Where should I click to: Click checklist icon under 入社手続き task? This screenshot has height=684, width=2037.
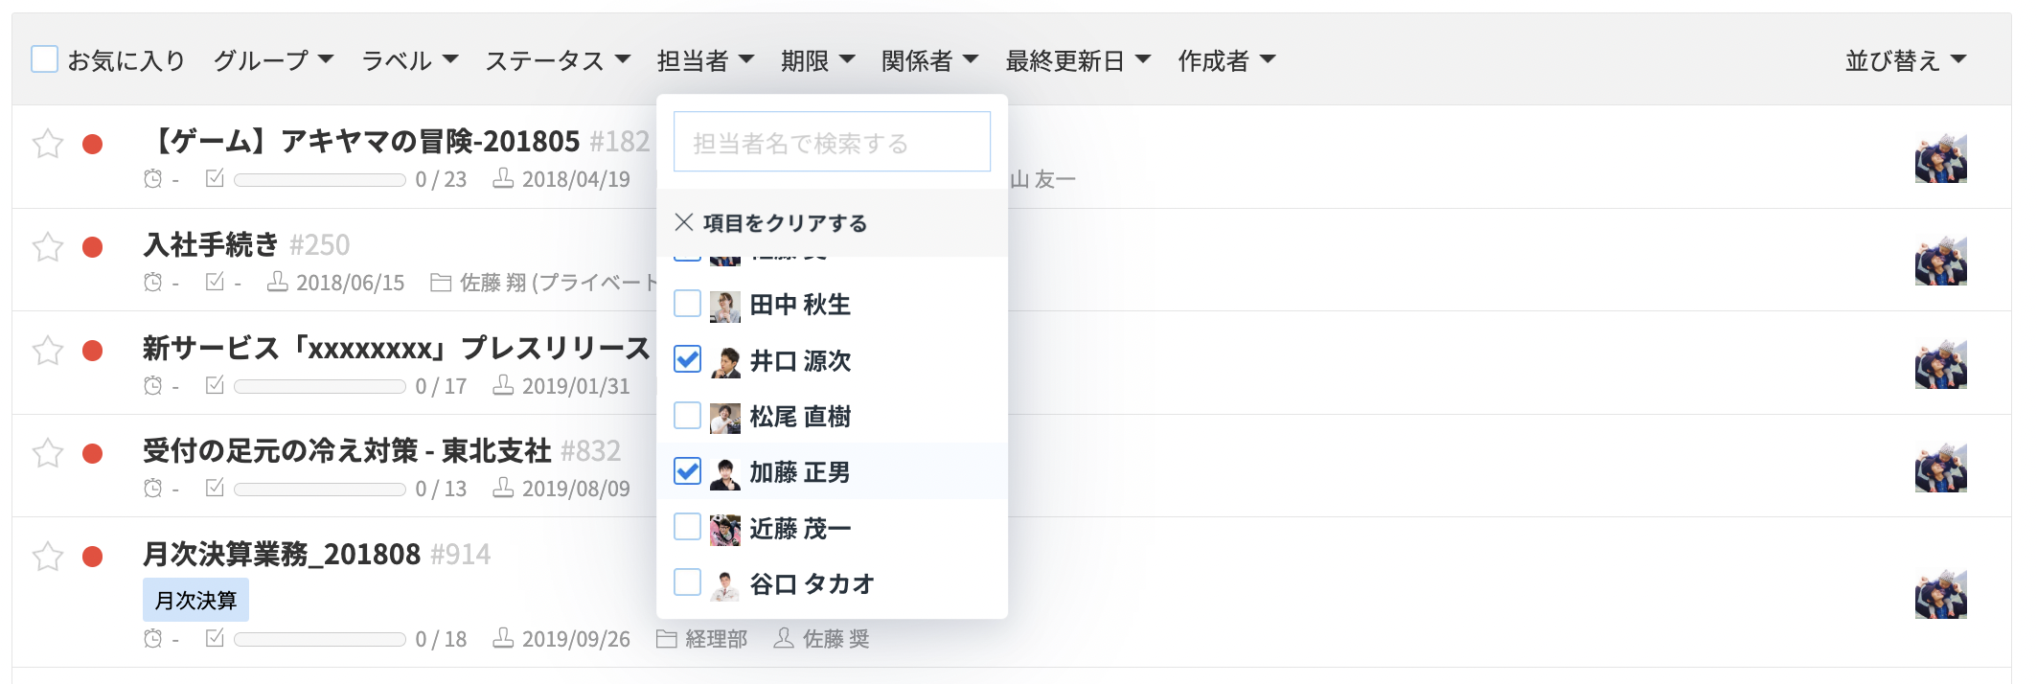point(215,282)
